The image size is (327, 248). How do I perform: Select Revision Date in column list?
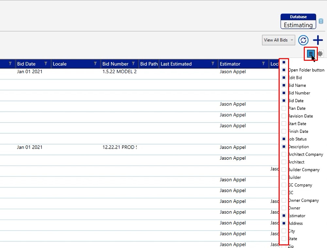[x=301, y=116]
